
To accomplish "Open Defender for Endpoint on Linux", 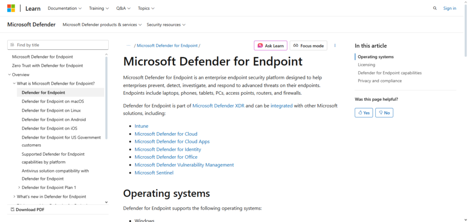I will (x=51, y=111).
